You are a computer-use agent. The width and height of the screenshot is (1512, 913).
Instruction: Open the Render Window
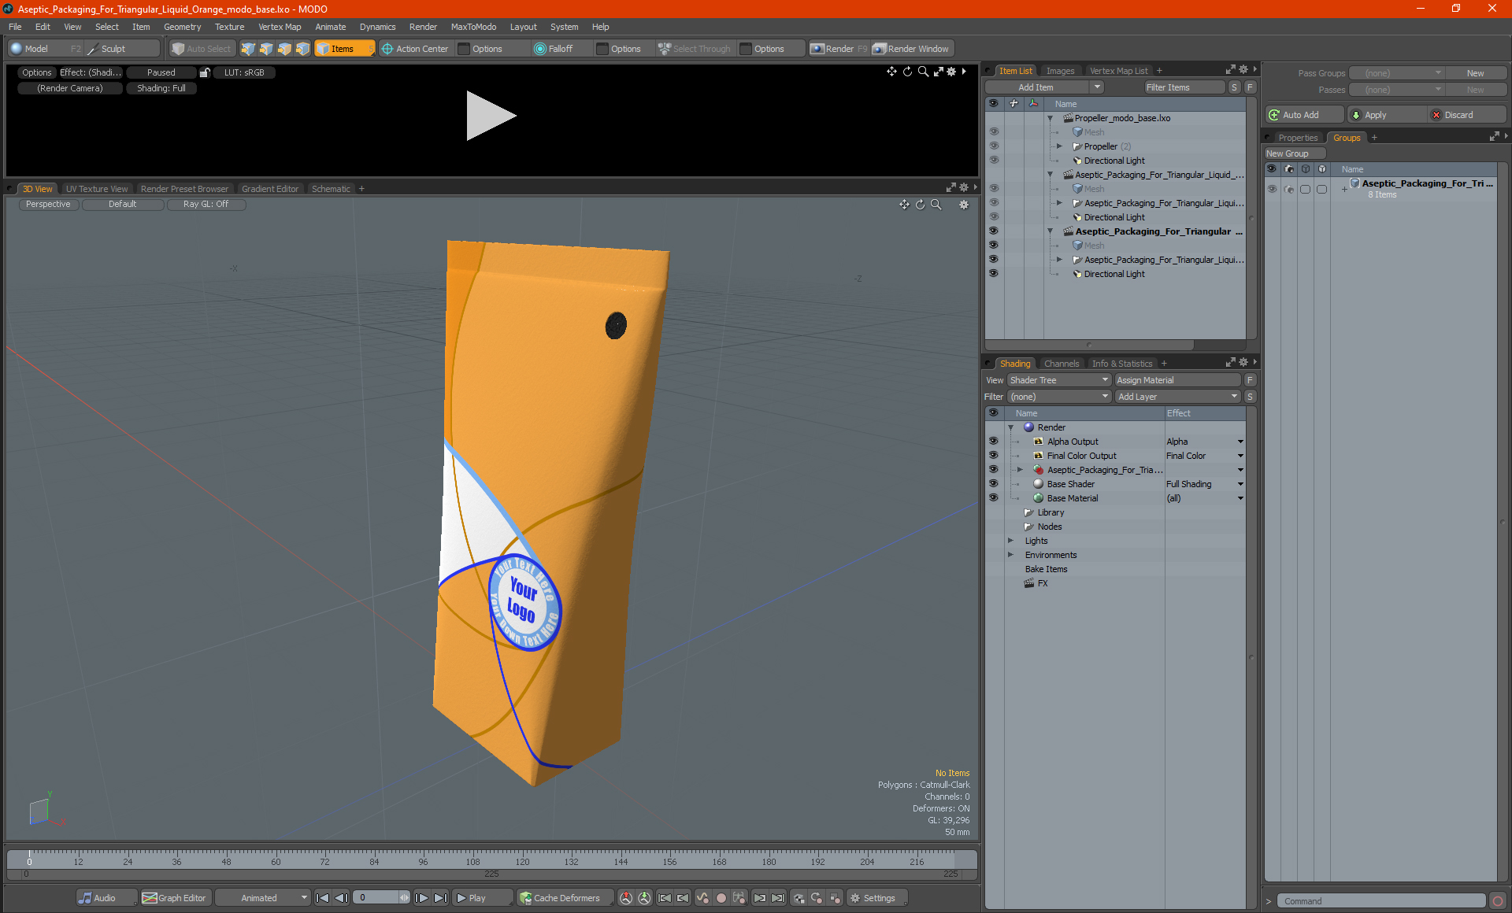(911, 49)
